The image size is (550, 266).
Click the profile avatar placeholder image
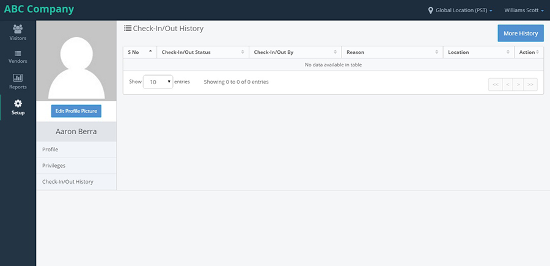(x=76, y=61)
